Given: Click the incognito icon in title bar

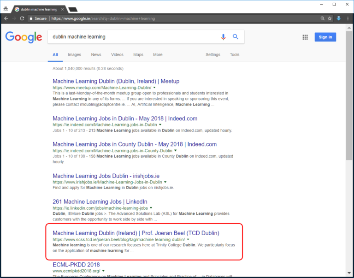Looking at the screenshot, I should pyautogui.click(x=6, y=9).
